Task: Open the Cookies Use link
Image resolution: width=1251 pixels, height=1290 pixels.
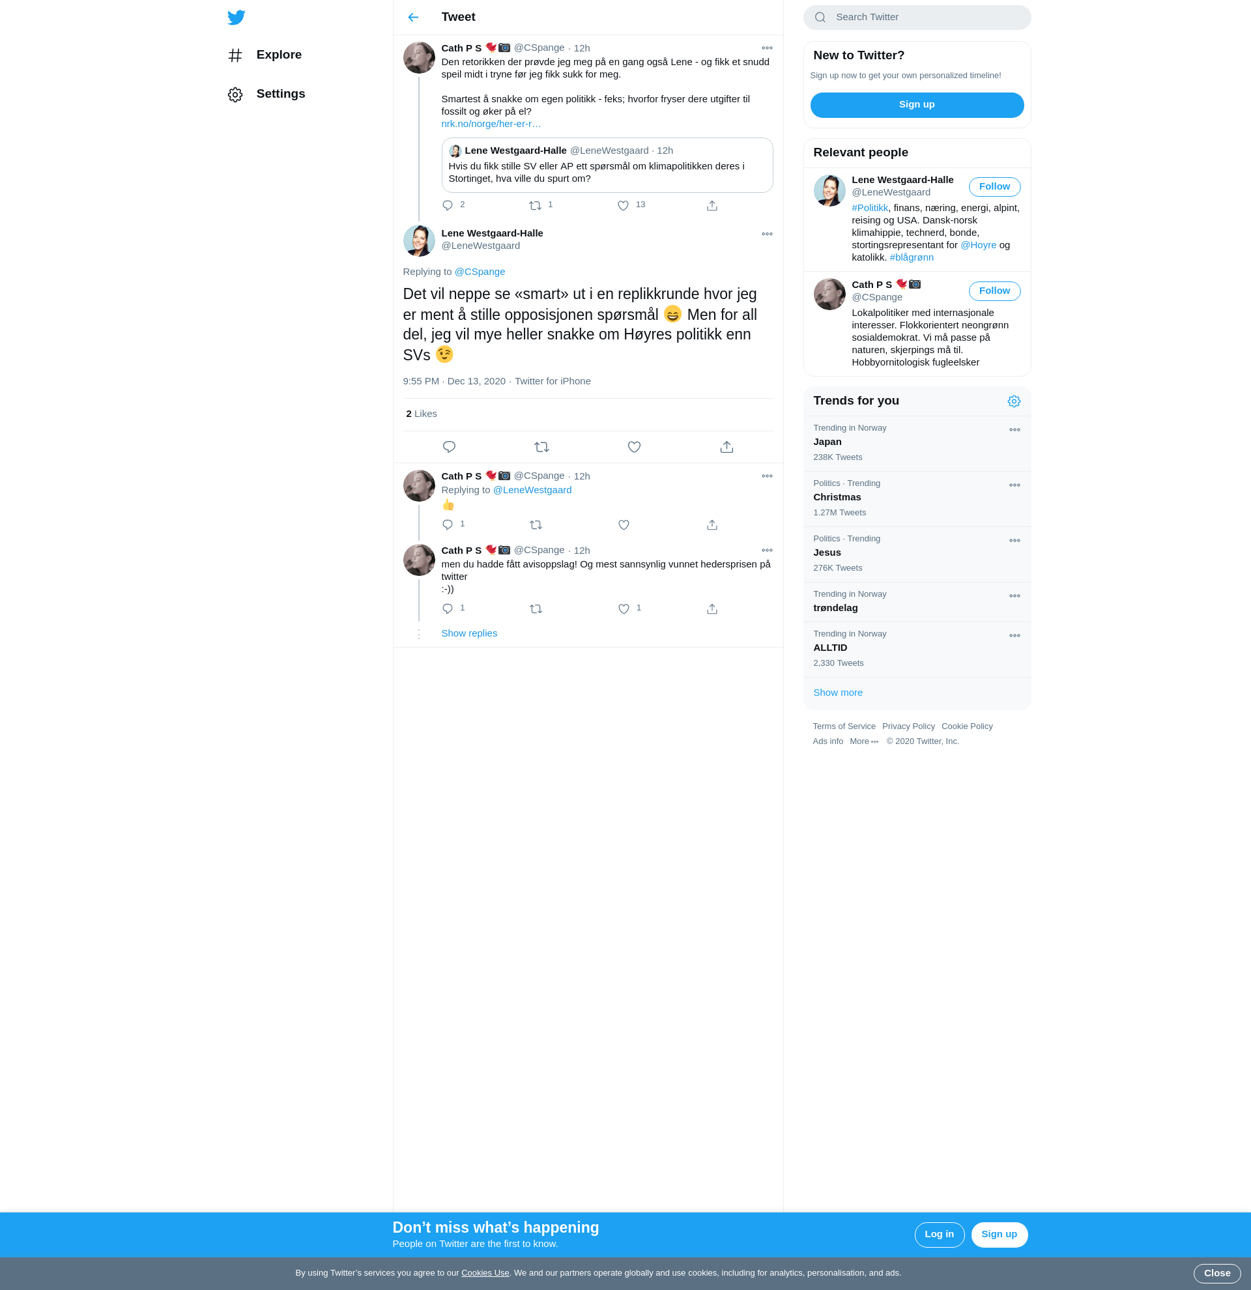Action: click(x=485, y=1273)
